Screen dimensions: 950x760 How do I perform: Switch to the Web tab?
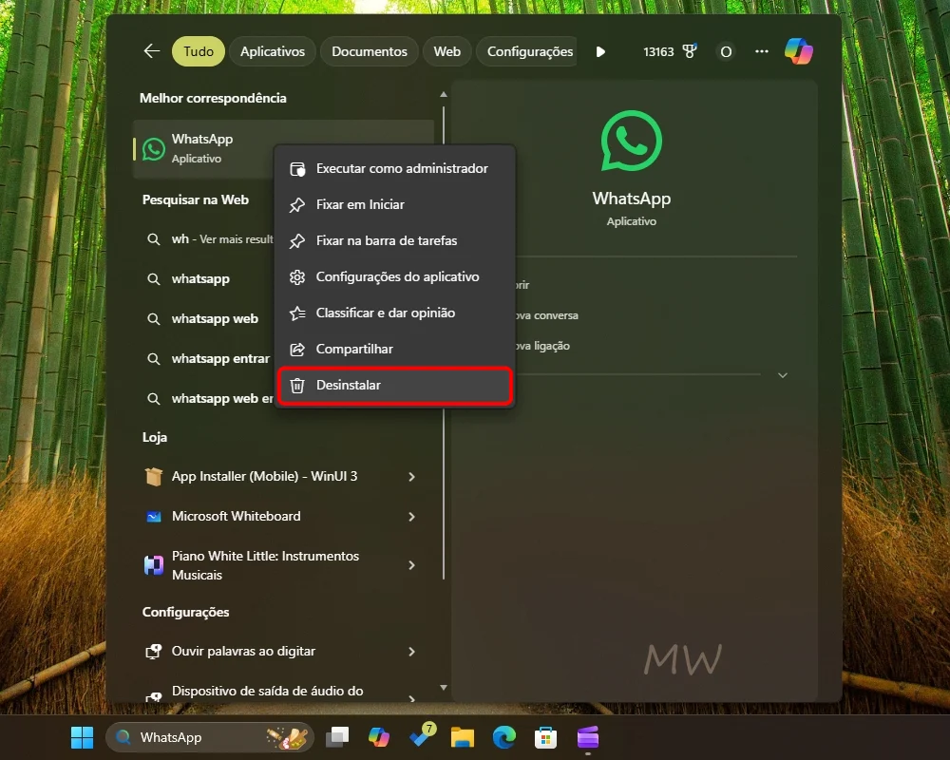pyautogui.click(x=447, y=51)
